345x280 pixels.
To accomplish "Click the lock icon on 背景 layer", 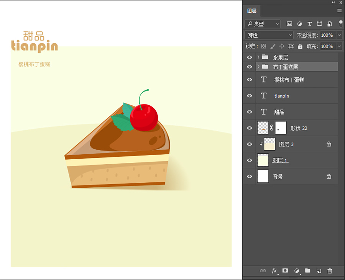I will click(329, 176).
